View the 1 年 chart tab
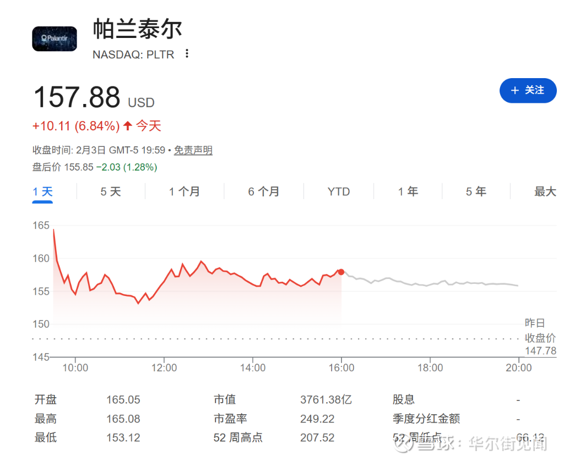564x461 pixels. 408,191
